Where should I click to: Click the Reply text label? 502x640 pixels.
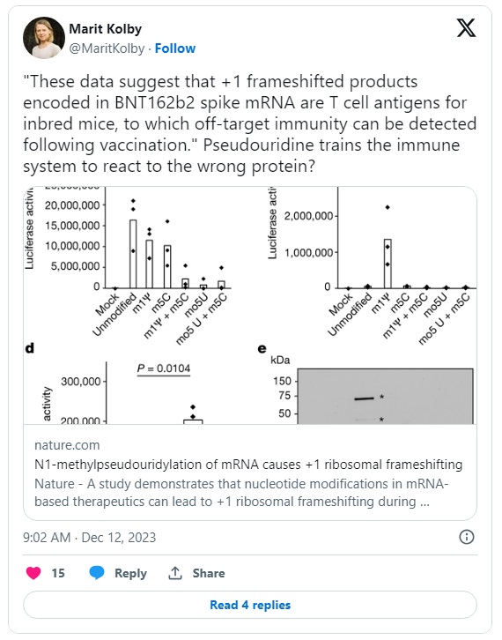pos(130,573)
